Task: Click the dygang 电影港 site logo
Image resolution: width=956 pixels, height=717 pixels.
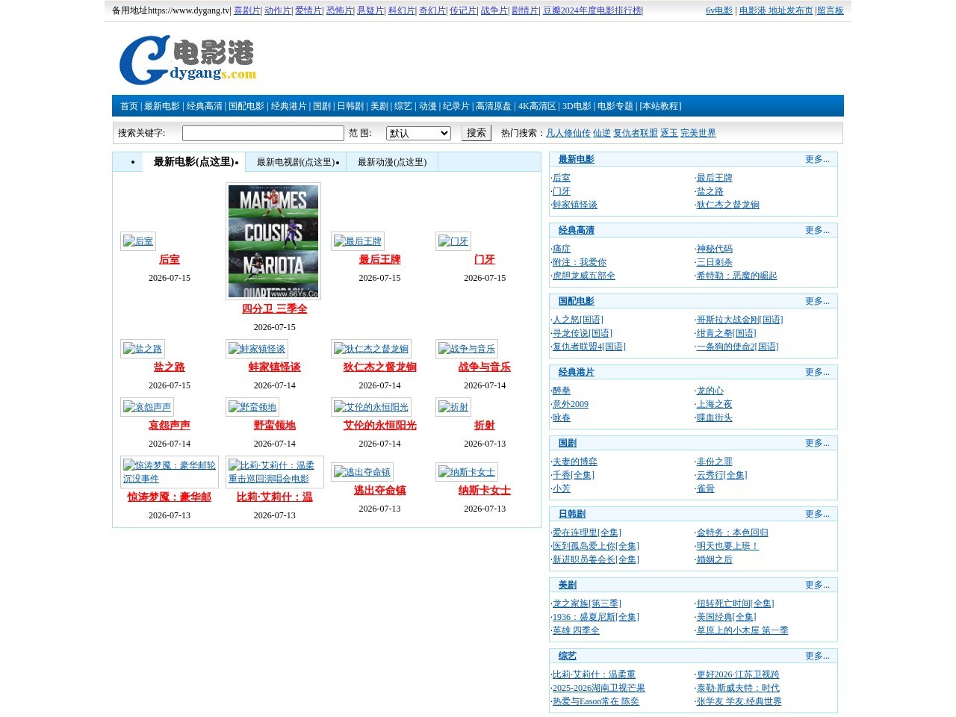Action: [x=187, y=60]
